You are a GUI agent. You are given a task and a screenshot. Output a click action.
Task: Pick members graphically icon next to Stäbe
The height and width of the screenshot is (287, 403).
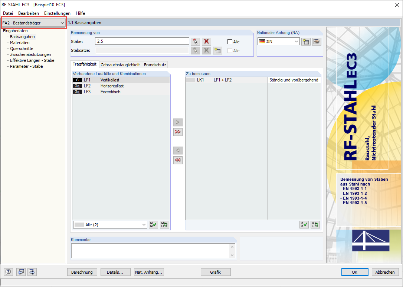(x=195, y=41)
